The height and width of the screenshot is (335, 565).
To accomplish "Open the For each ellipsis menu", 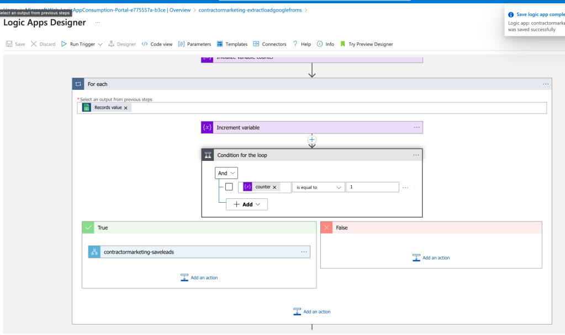I will [546, 84].
